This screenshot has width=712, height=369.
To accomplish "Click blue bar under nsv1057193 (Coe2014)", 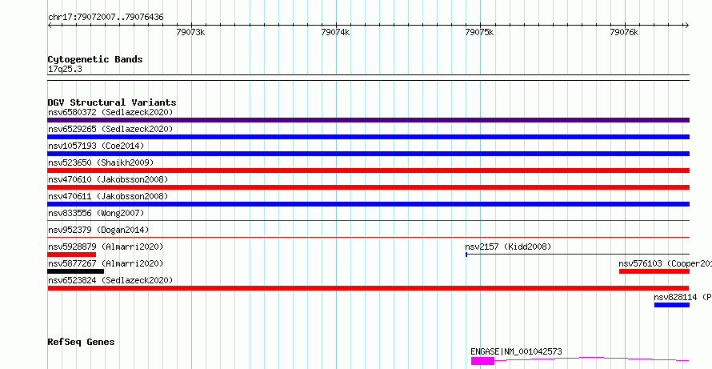I will [x=368, y=154].
